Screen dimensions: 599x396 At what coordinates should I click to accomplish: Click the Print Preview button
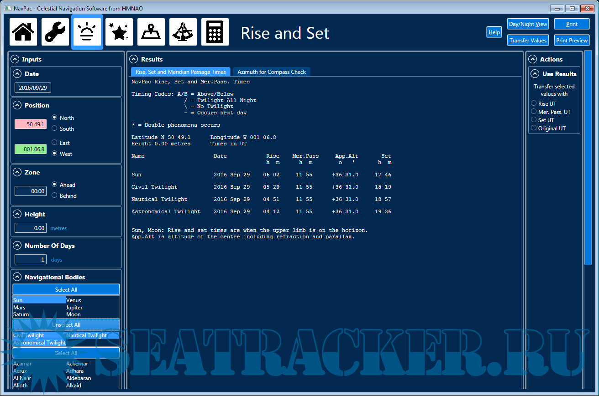pos(572,41)
